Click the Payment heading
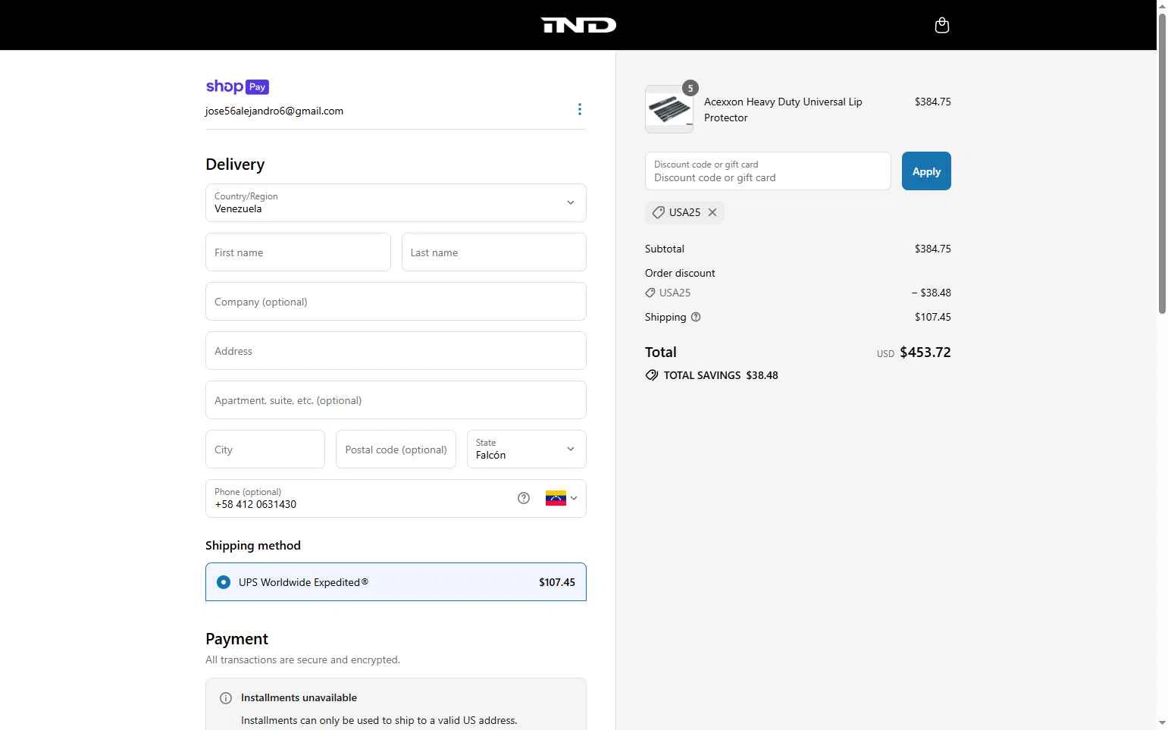 point(236,639)
